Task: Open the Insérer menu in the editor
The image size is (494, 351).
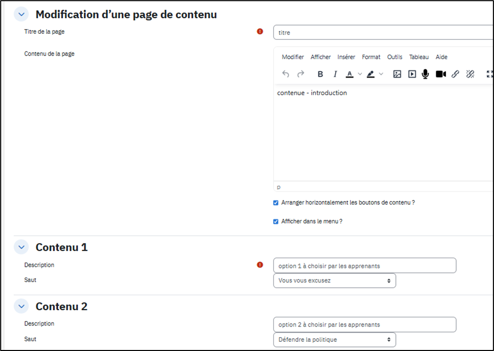Action: [346, 57]
